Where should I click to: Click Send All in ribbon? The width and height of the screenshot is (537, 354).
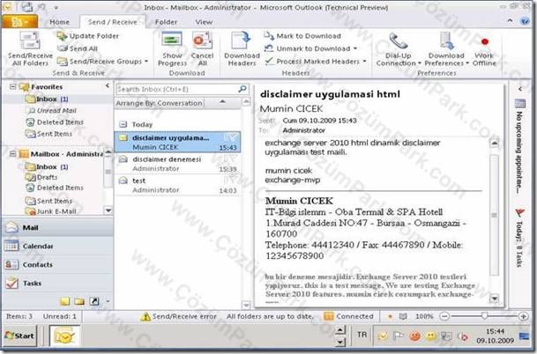78,48
